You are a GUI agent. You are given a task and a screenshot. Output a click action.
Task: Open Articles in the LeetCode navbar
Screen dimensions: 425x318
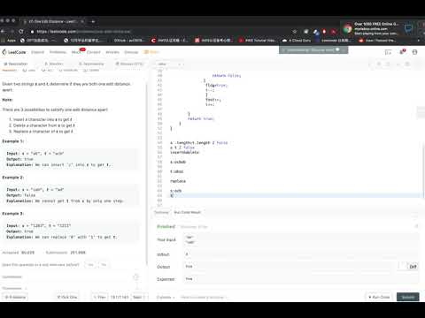click(x=112, y=52)
